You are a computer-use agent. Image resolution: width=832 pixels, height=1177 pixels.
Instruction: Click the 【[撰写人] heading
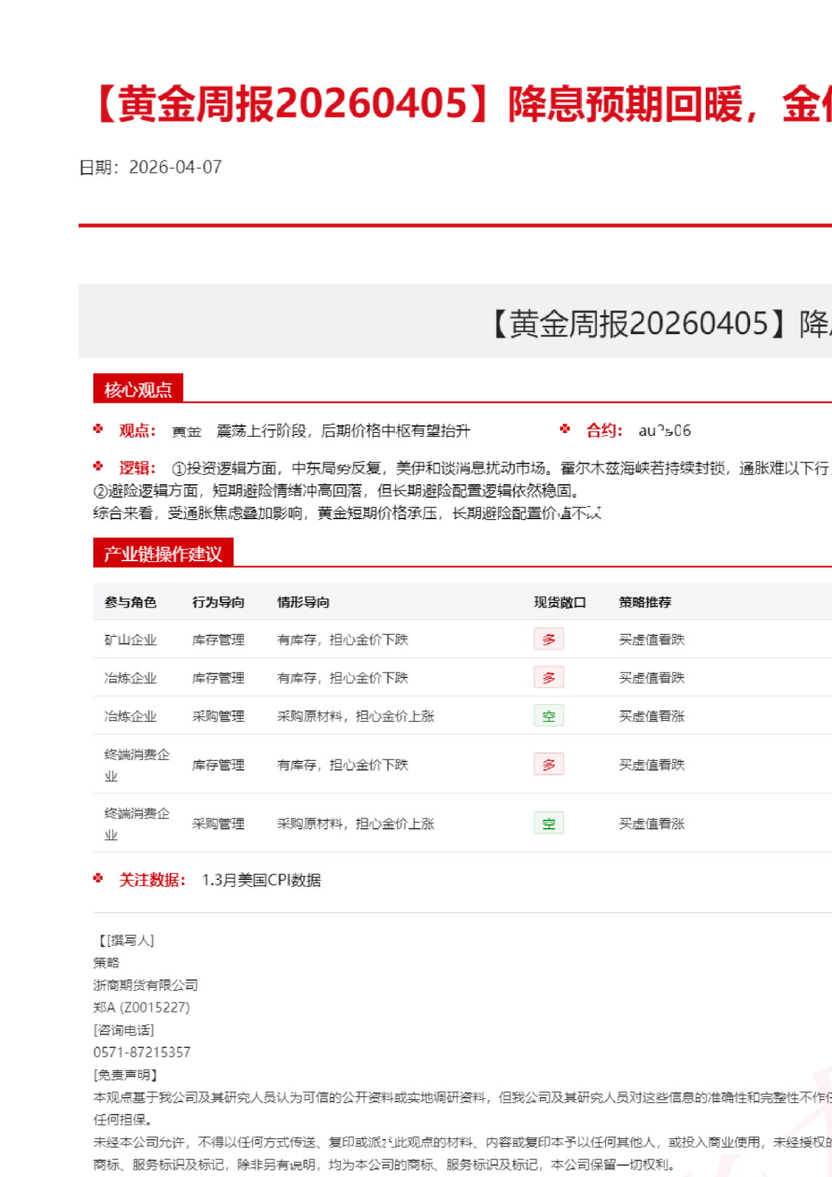pyautogui.click(x=124, y=940)
